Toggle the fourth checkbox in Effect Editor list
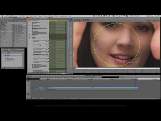161x121 pixels. point(33,27)
